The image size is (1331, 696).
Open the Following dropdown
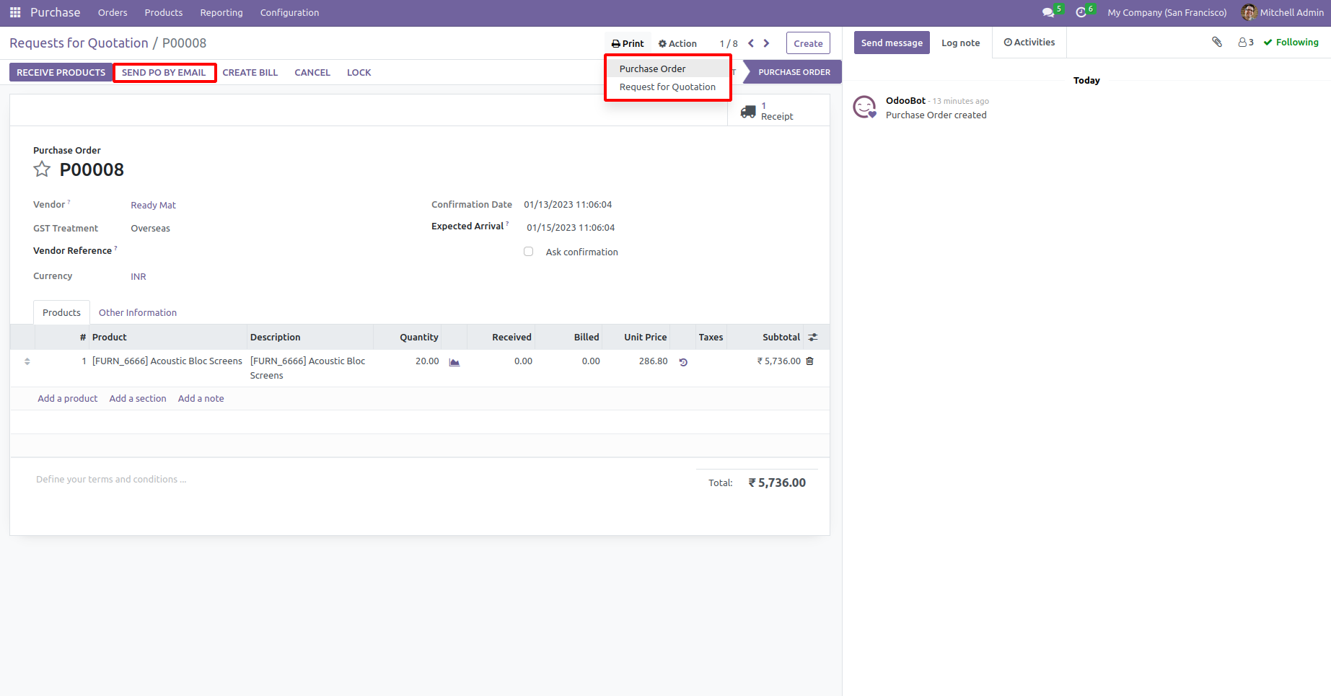(1291, 43)
